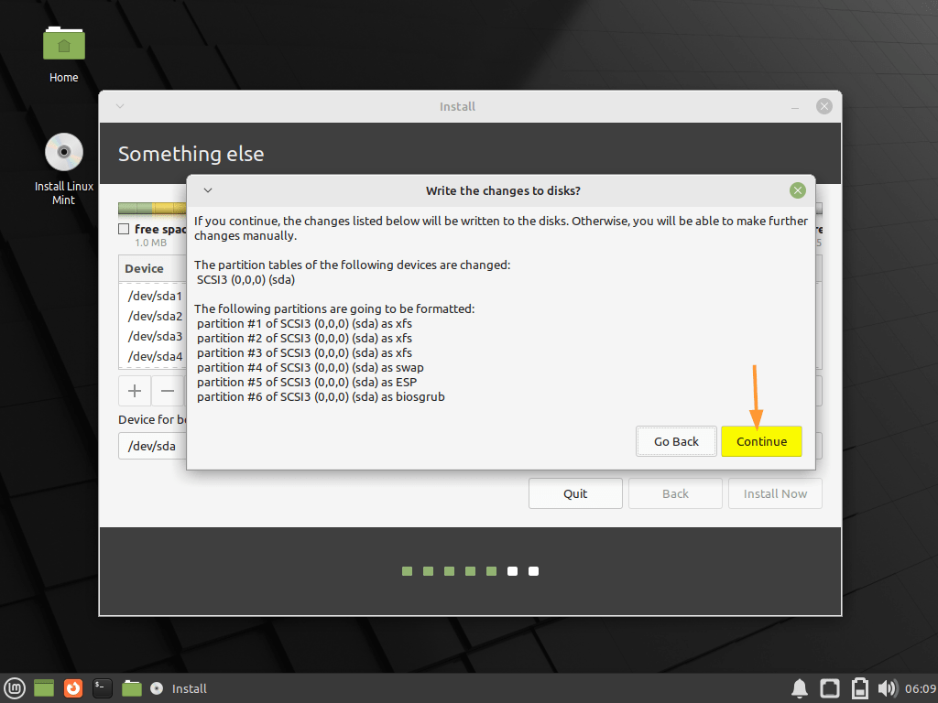This screenshot has width=938, height=703.
Task: Click the notifications bell in the system tray
Action: [x=799, y=687]
